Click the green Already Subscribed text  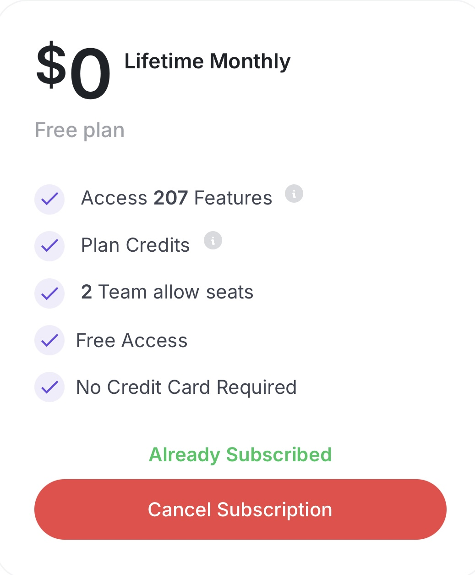click(x=240, y=454)
